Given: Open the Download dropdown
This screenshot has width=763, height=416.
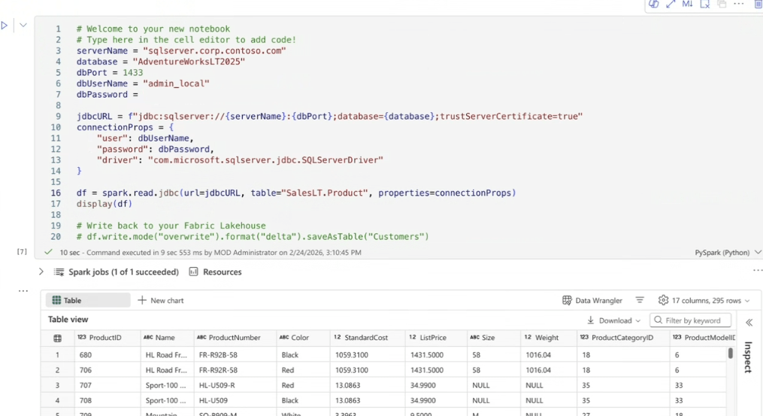Looking at the screenshot, I should (615, 320).
